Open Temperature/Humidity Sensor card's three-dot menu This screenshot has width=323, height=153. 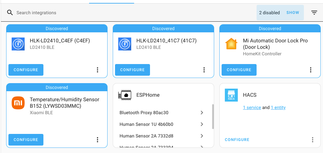pos(98,140)
